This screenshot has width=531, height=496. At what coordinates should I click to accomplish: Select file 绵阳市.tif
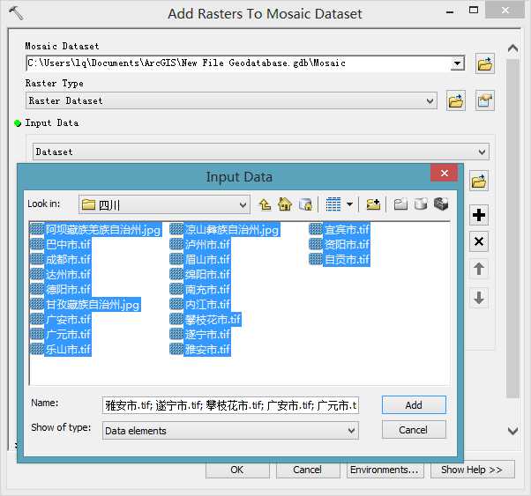coord(200,274)
